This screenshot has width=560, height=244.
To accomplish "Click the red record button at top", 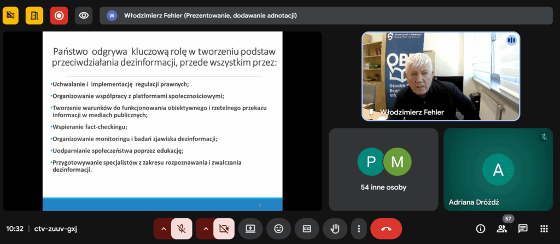I will click(59, 15).
